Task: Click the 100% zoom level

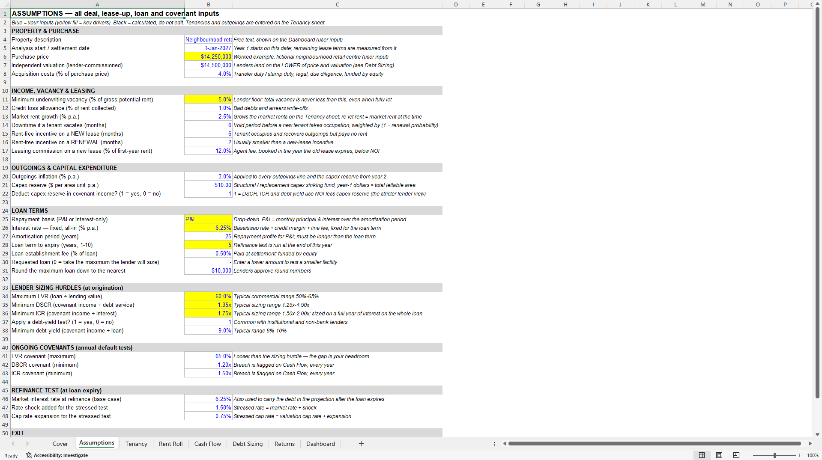Action: point(813,455)
